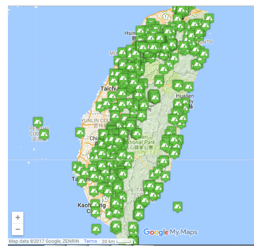Click the Map data ©2017 attribution text
The height and width of the screenshot is (246, 254).
coord(45,241)
